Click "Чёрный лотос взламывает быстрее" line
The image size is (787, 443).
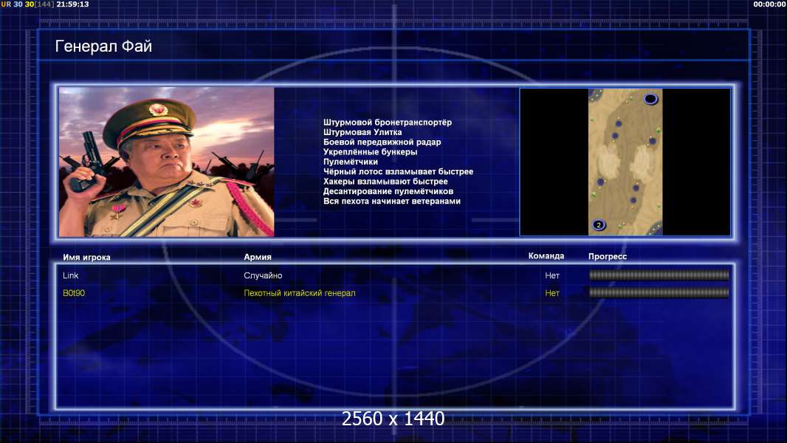coord(398,171)
